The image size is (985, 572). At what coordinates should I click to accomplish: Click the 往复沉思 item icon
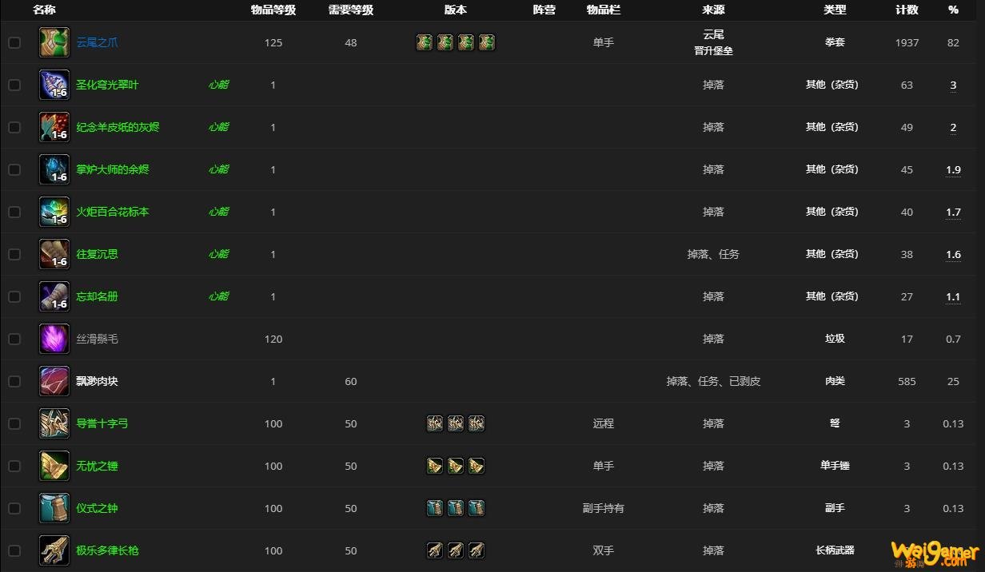click(x=54, y=254)
